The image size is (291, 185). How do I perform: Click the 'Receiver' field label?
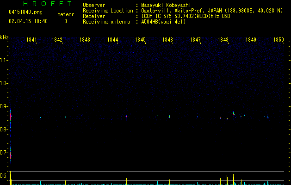pos(94,16)
